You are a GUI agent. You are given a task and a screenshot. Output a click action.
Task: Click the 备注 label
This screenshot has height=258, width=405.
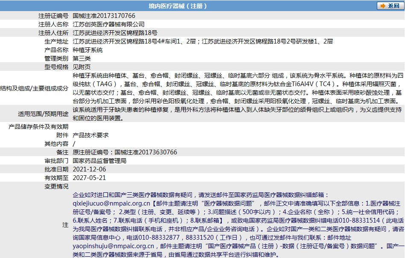pos(62,152)
